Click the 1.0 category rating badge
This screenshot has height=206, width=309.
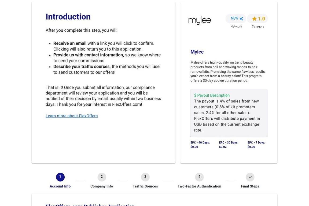click(257, 19)
